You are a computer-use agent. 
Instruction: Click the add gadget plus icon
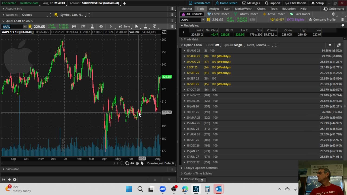(9, 180)
